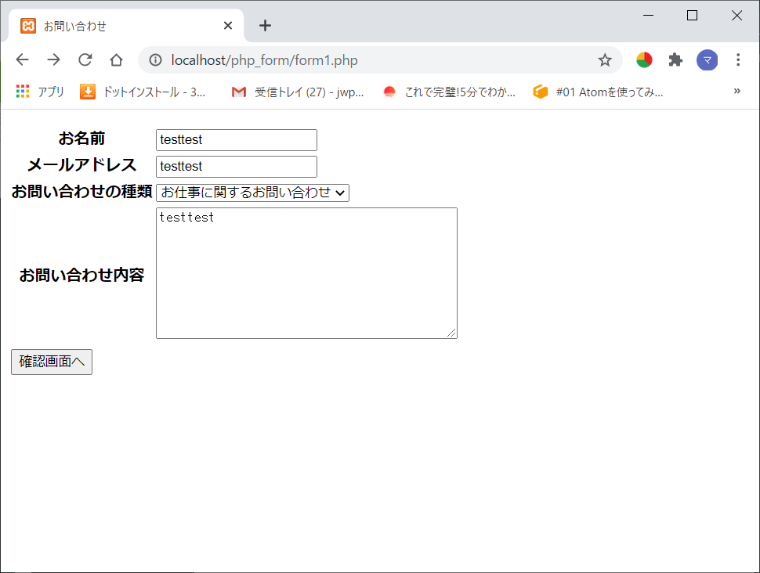The height and width of the screenshot is (573, 760).
Task: Close the お問い合わせ tab
Action: (228, 26)
